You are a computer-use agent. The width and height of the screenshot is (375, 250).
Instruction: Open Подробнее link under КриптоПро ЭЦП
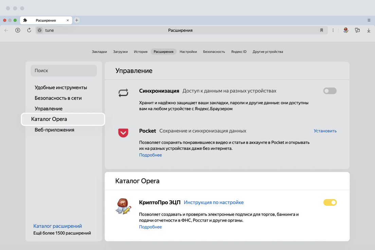[x=150, y=227]
